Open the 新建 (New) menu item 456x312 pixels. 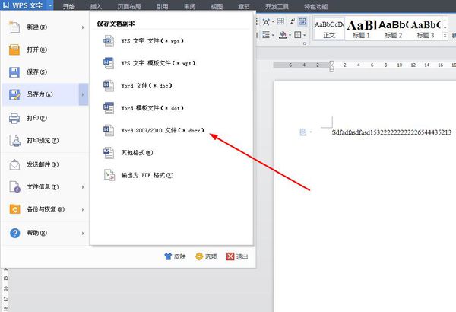(x=45, y=27)
